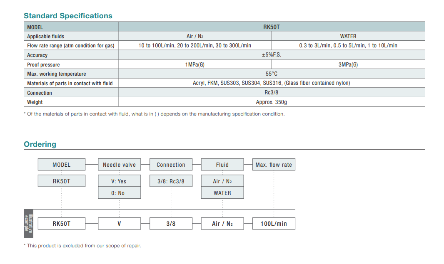
Task: Click the V box in example row
Action: point(120,223)
